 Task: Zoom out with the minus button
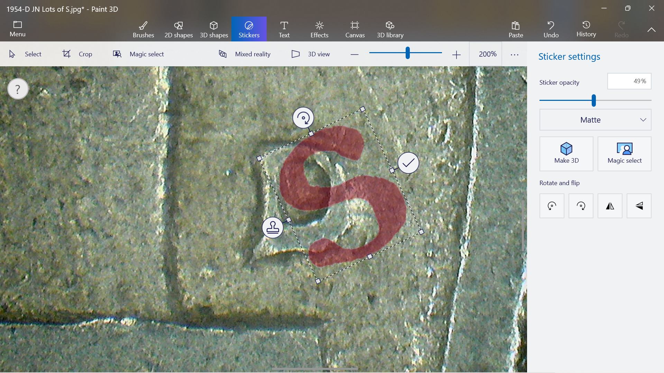pyautogui.click(x=354, y=54)
